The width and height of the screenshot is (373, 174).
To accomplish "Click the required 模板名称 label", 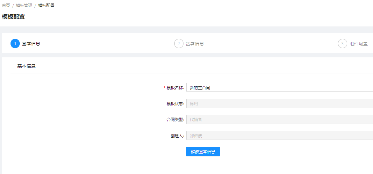I will point(174,88).
